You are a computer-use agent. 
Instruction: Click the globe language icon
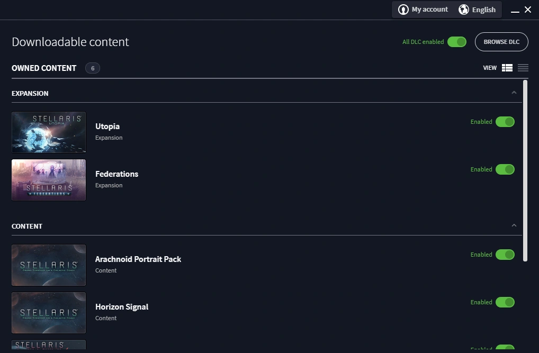point(464,10)
